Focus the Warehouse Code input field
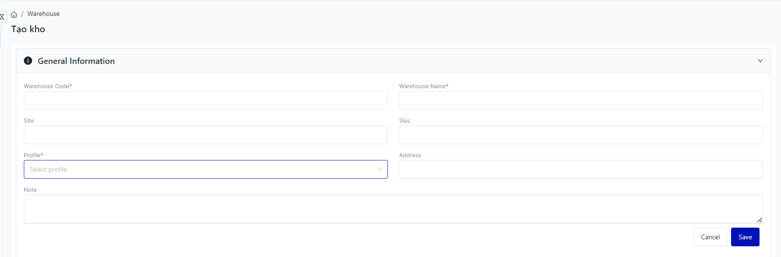 click(205, 100)
